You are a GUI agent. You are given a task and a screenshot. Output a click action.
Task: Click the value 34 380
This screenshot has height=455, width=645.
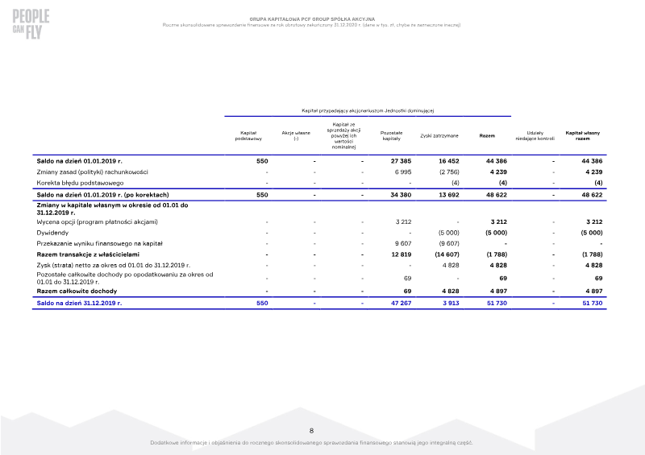point(401,195)
